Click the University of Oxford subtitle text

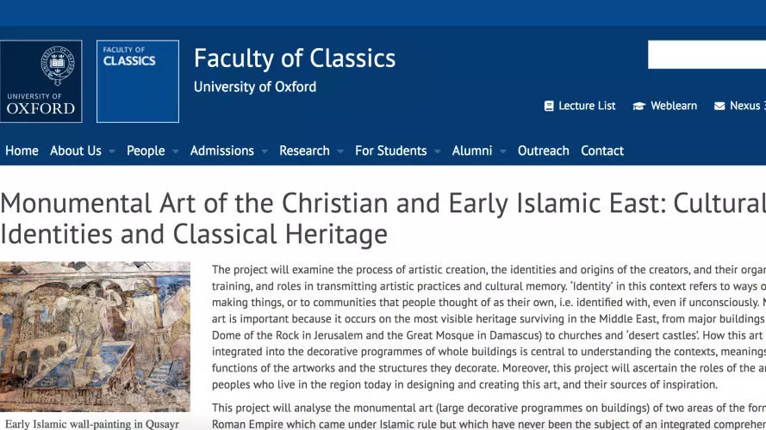(x=255, y=87)
